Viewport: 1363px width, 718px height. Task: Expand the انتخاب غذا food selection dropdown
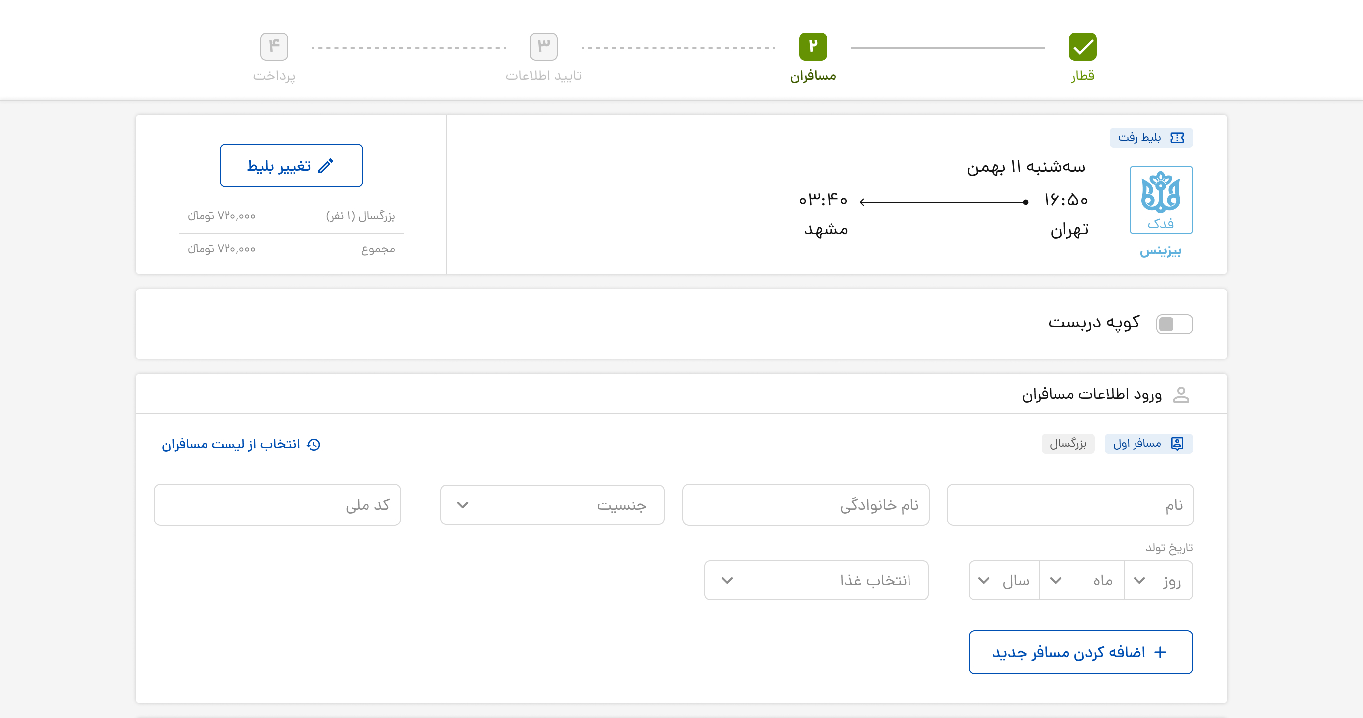(x=816, y=580)
